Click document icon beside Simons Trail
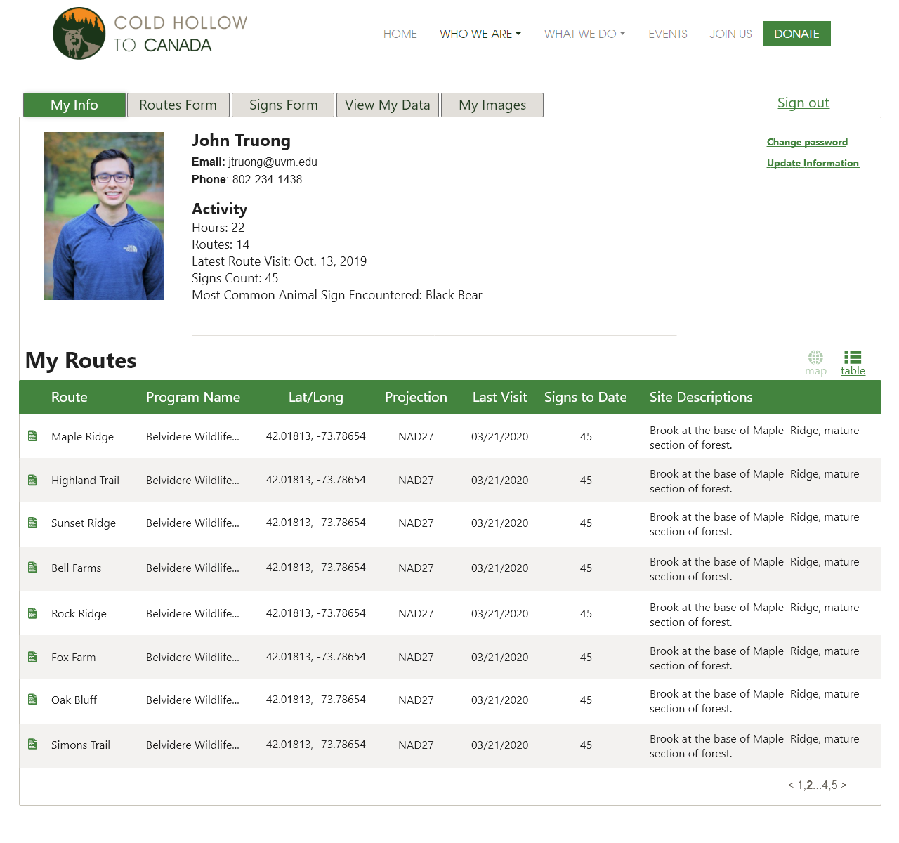 (x=32, y=745)
